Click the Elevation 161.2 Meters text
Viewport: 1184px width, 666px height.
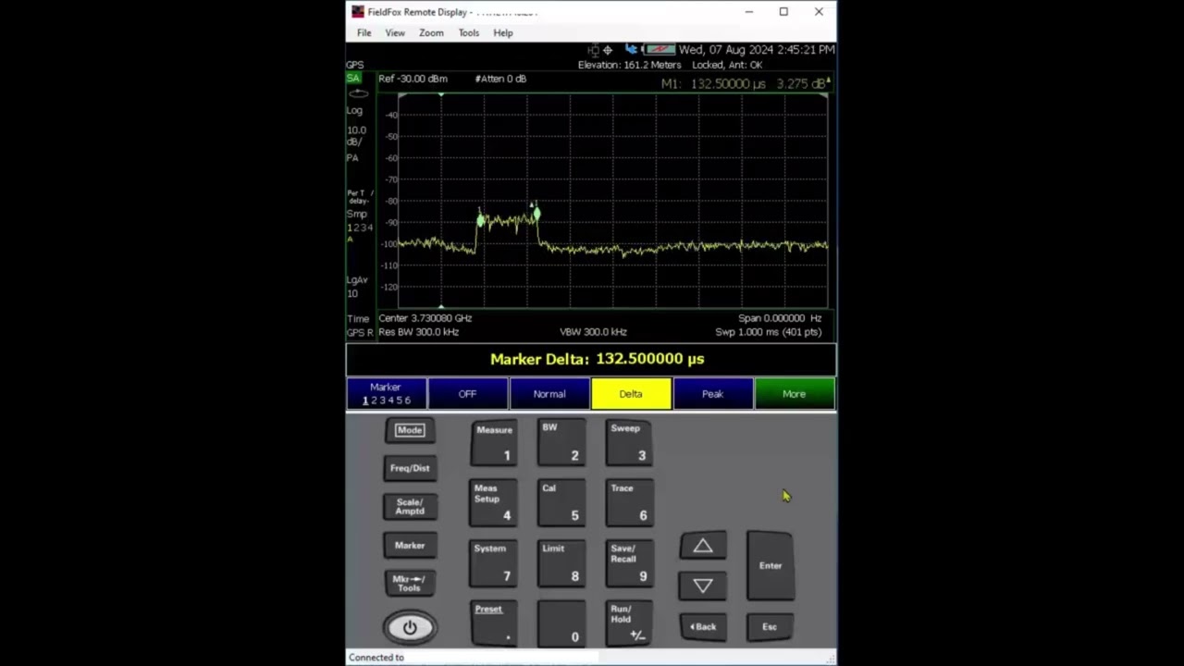[629, 66]
